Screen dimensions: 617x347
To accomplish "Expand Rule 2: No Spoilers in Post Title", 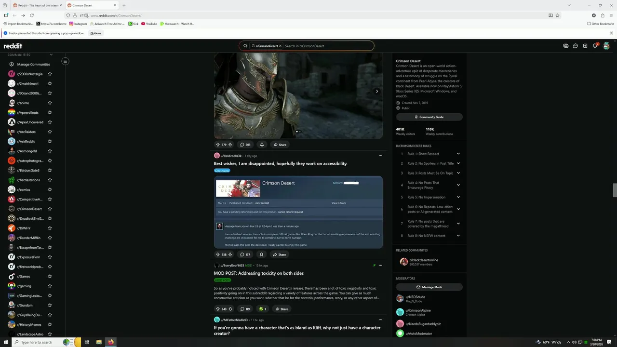I will [x=458, y=163].
